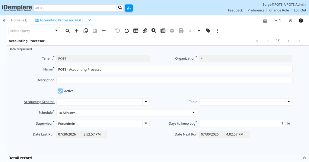The image size is (309, 162).
Task: Click into the Name input field
Action: [x=174, y=69]
